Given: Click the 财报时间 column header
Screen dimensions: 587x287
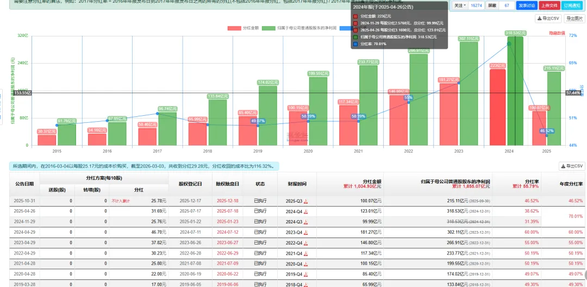Looking at the screenshot, I should point(297,184).
